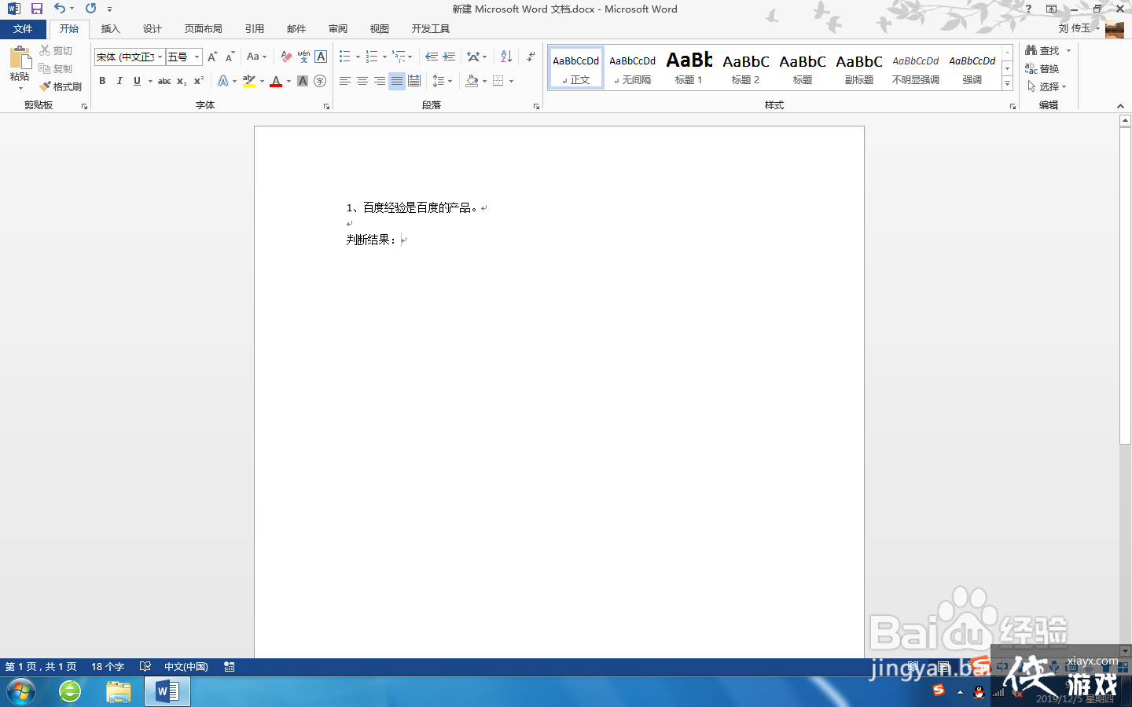Open Asian Layout (中文版式) tool
The image size is (1132, 707).
coord(476,57)
